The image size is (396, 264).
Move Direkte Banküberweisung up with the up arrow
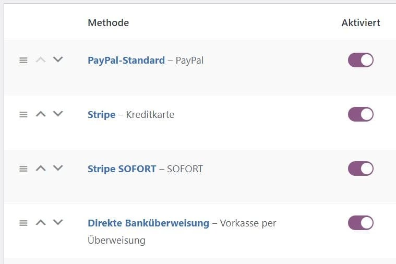(41, 223)
